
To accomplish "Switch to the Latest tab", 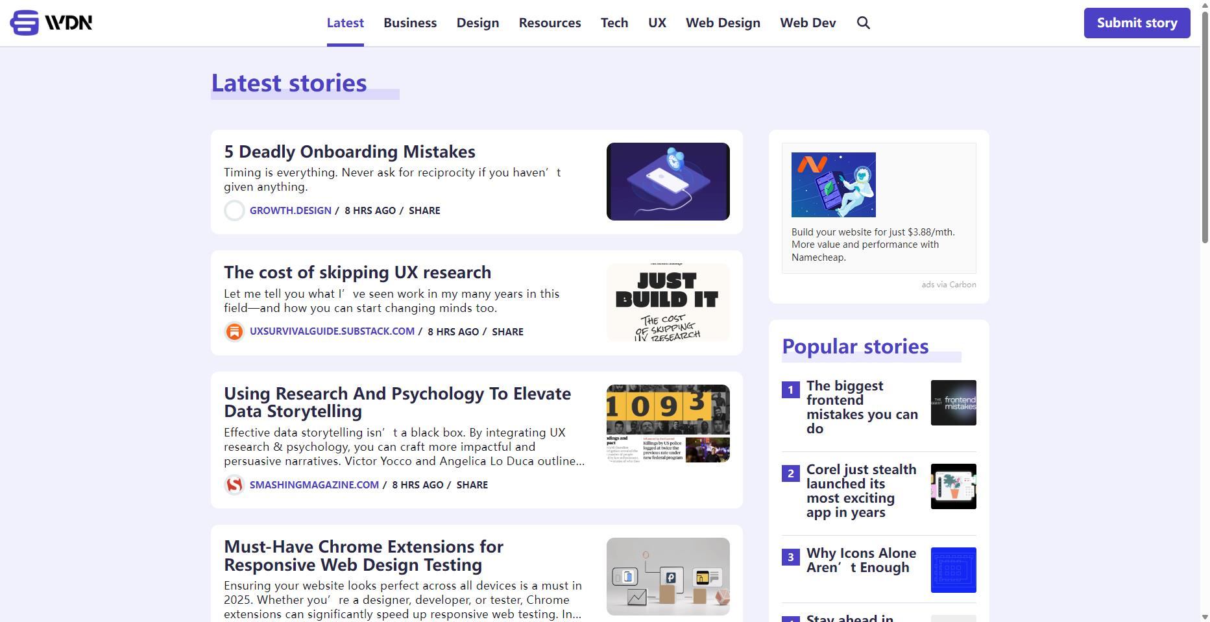I will [x=345, y=23].
